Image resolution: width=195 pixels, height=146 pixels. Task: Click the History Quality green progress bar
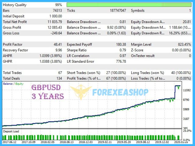pos(129,5)
